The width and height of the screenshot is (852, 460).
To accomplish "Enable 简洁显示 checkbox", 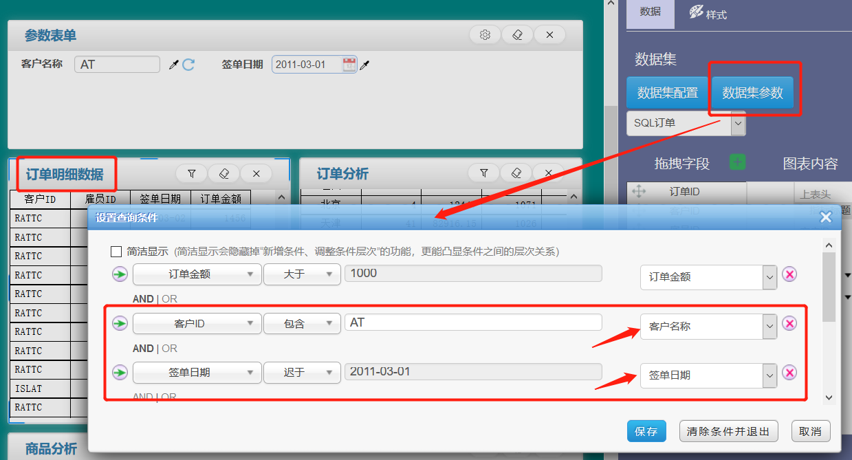I will point(116,252).
